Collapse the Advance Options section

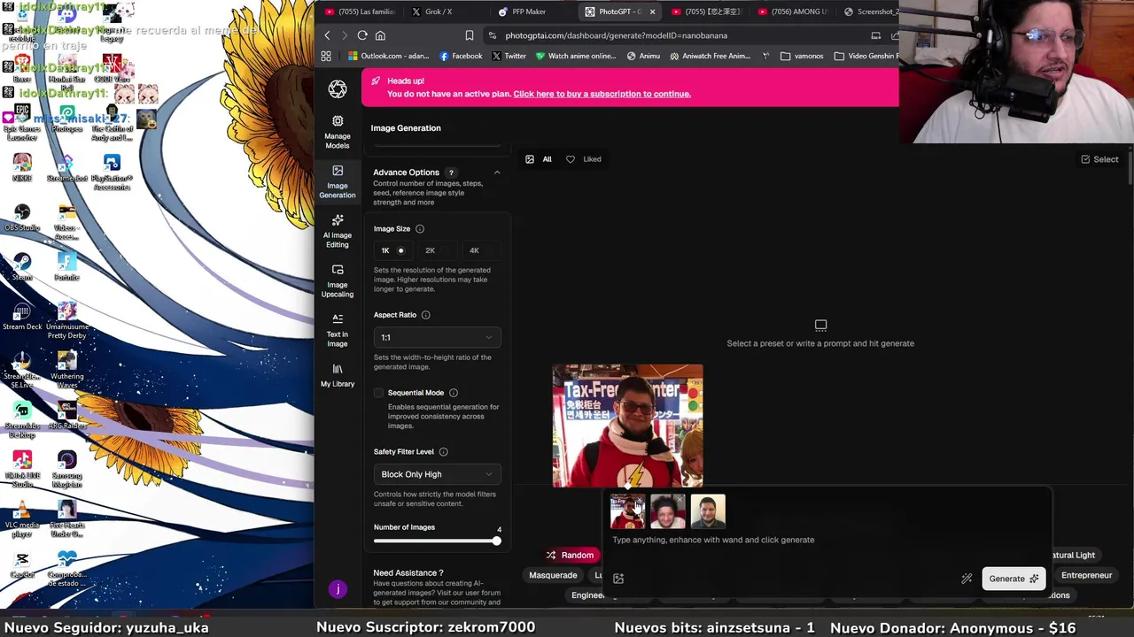click(496, 173)
